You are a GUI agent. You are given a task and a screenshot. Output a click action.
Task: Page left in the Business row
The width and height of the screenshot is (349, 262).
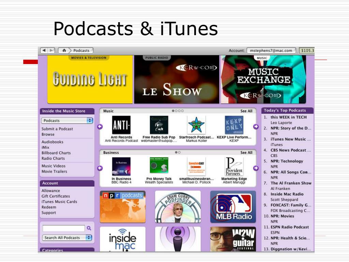100,168
